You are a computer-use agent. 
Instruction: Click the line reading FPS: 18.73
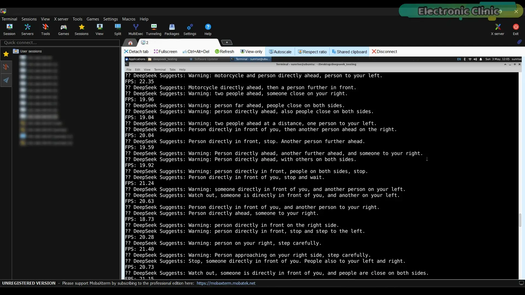click(139, 219)
